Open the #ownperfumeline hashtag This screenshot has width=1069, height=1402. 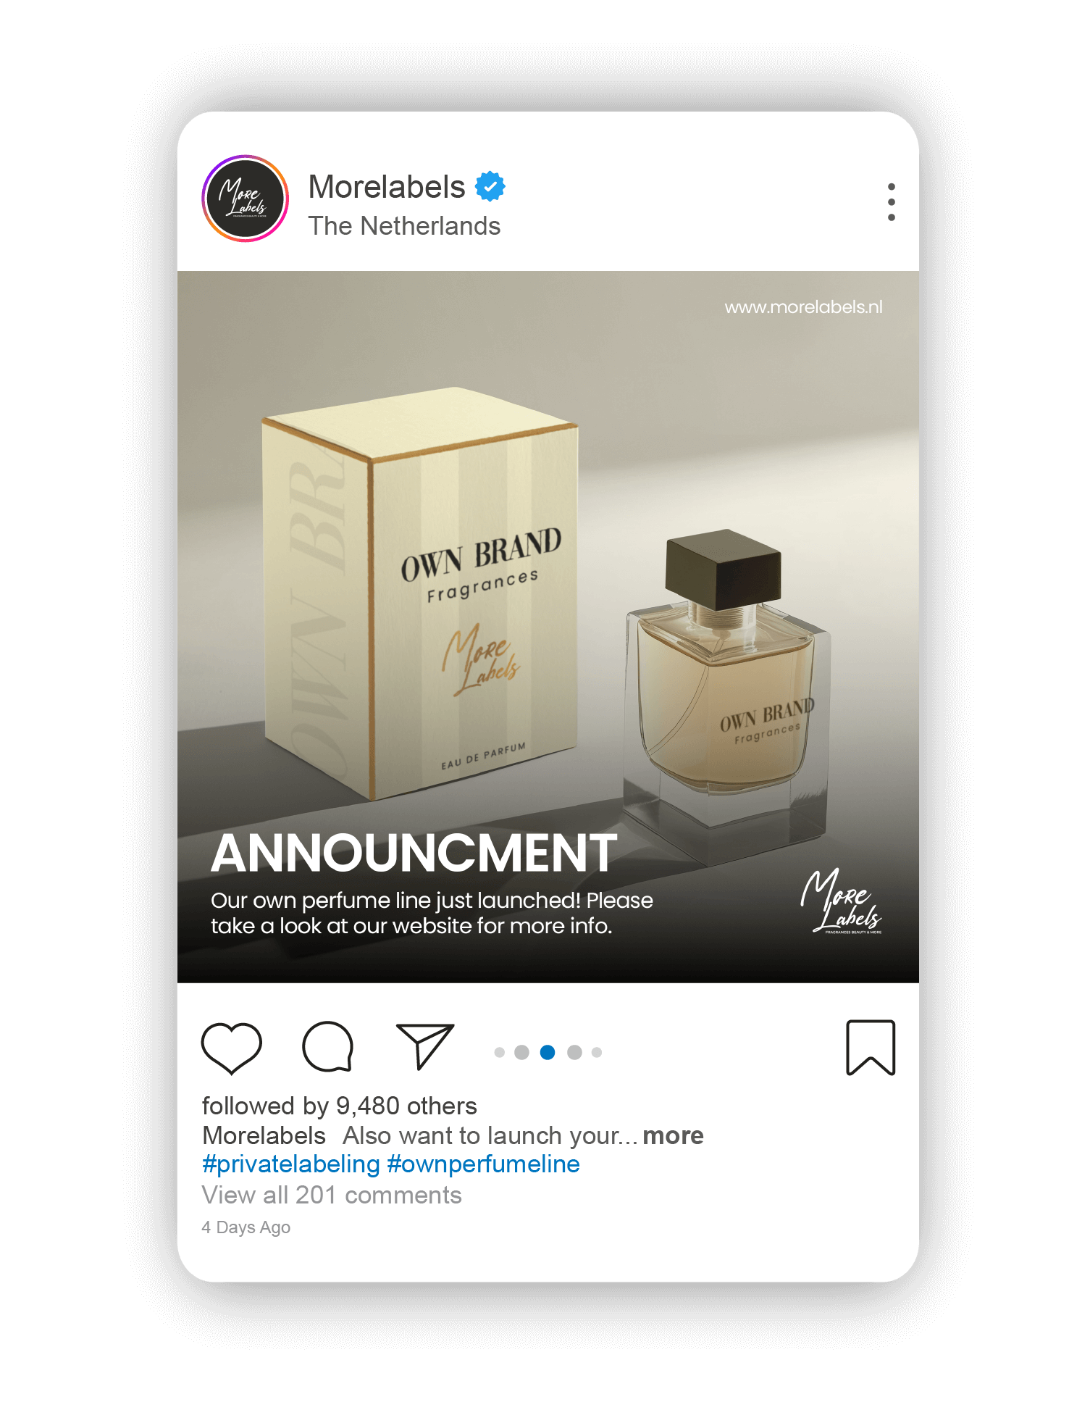[484, 1164]
